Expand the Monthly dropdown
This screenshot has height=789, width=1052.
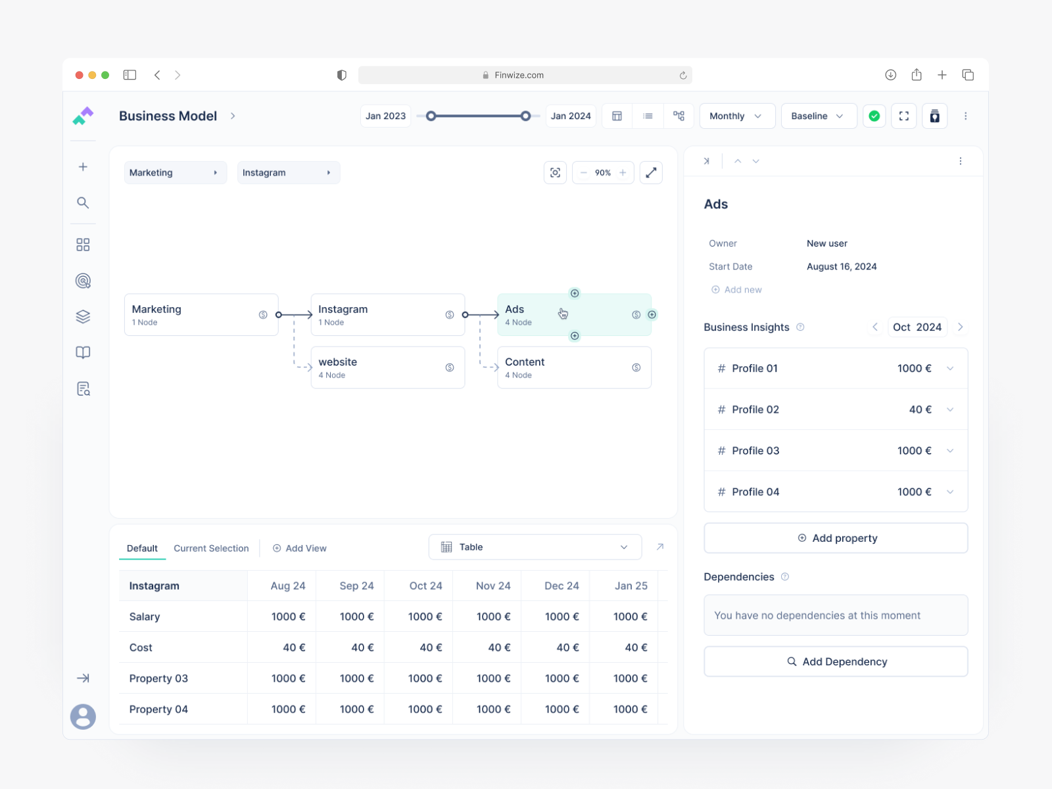coord(736,116)
